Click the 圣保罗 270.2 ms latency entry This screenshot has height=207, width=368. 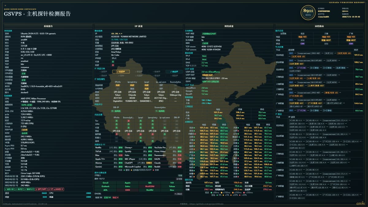tap(259, 190)
